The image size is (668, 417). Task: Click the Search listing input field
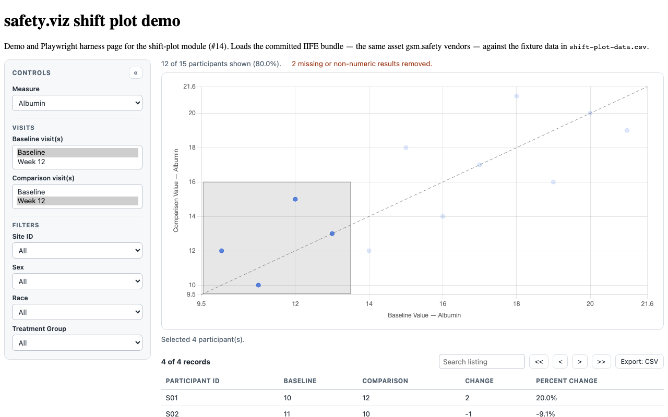(x=482, y=362)
